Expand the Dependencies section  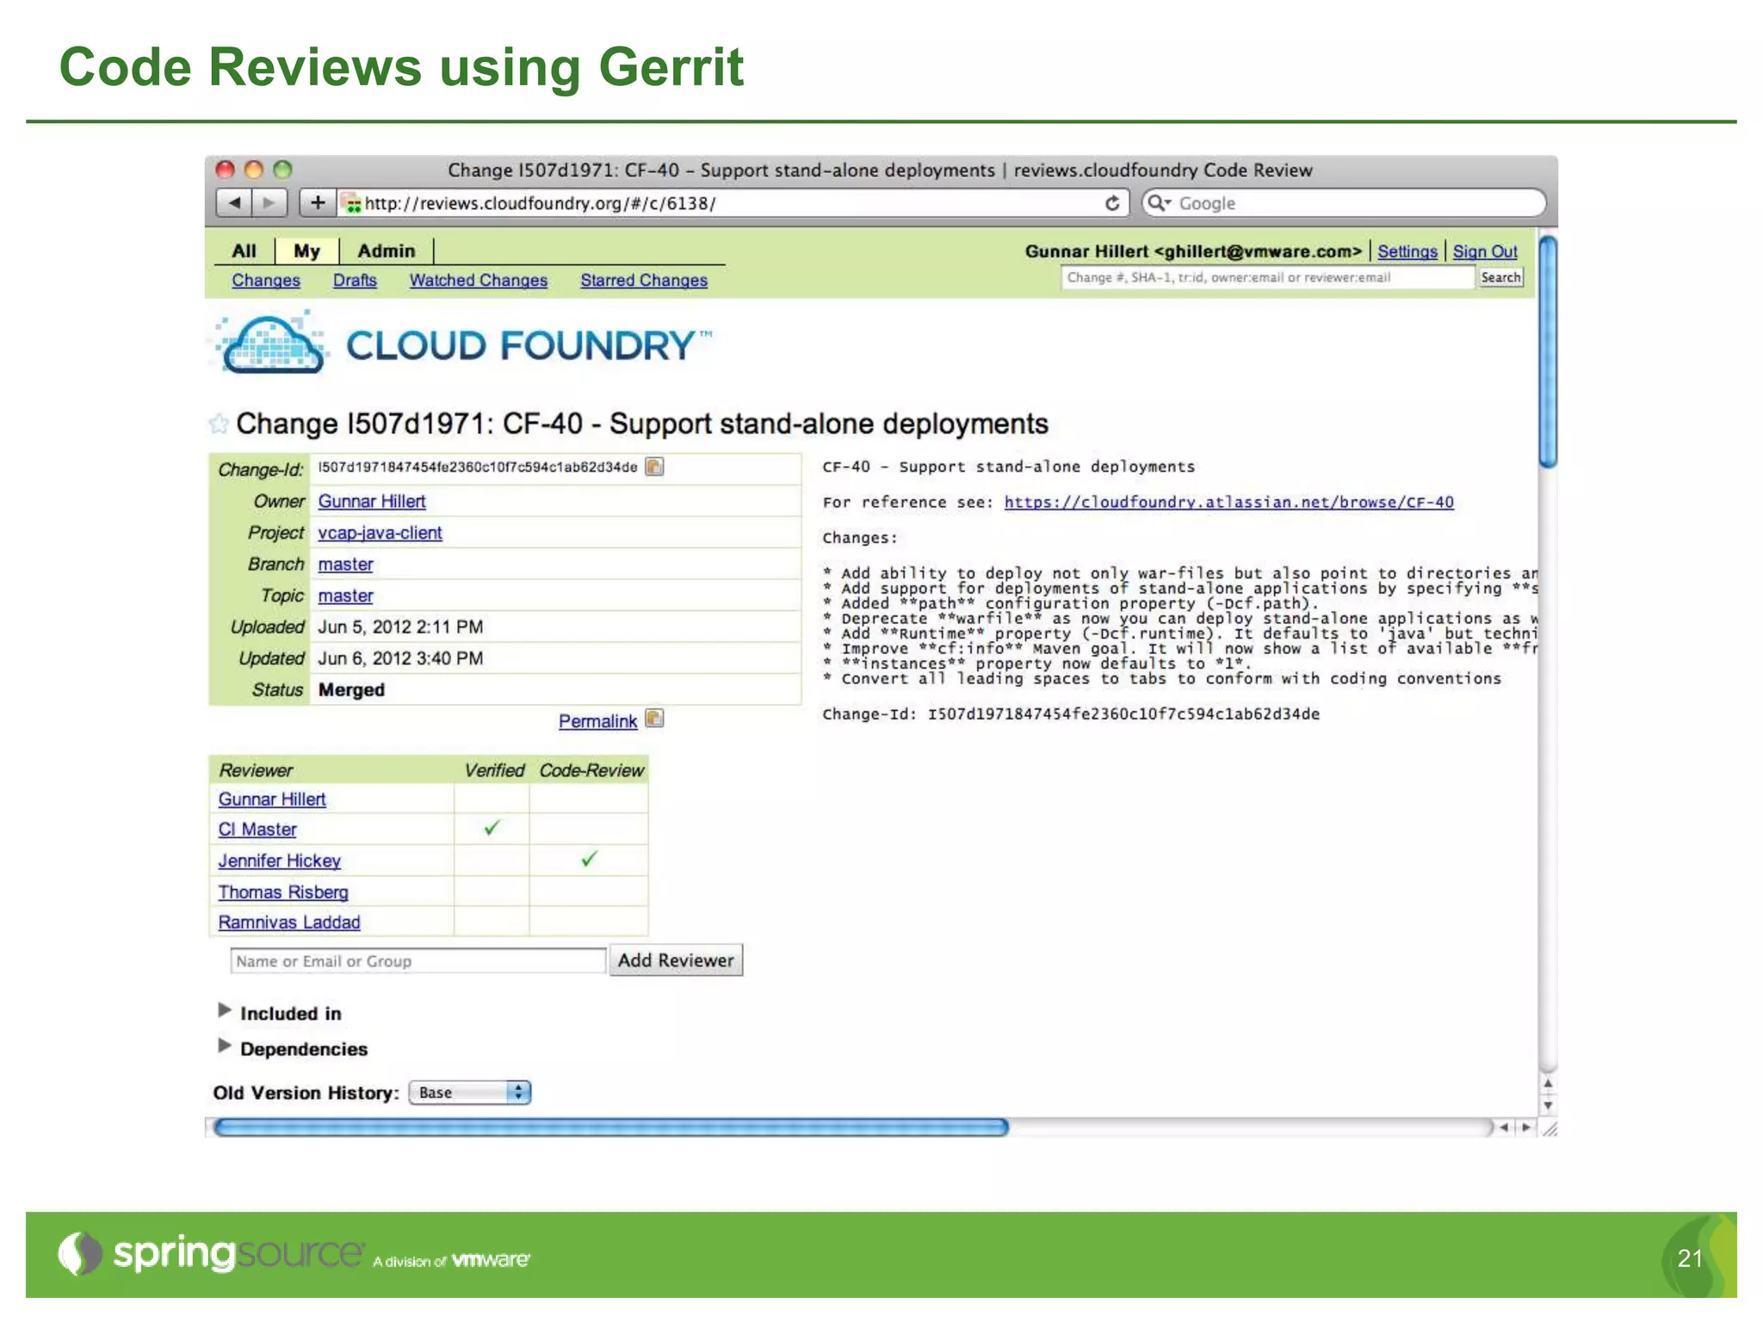click(x=225, y=1047)
